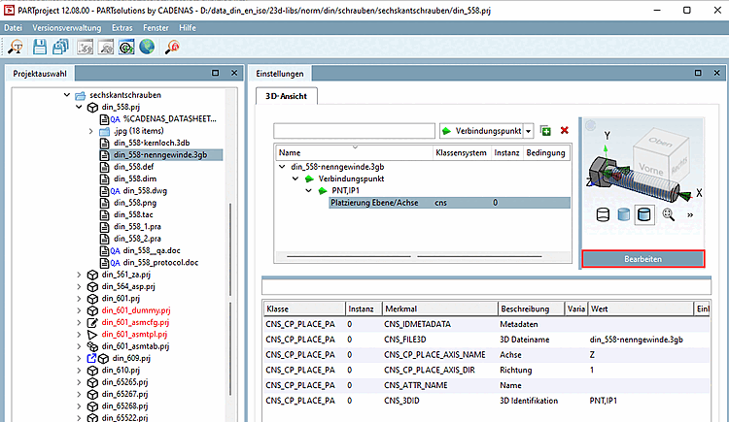Open the Verbindungspunkt dropdown
The height and width of the screenshot is (422, 729).
coord(529,130)
